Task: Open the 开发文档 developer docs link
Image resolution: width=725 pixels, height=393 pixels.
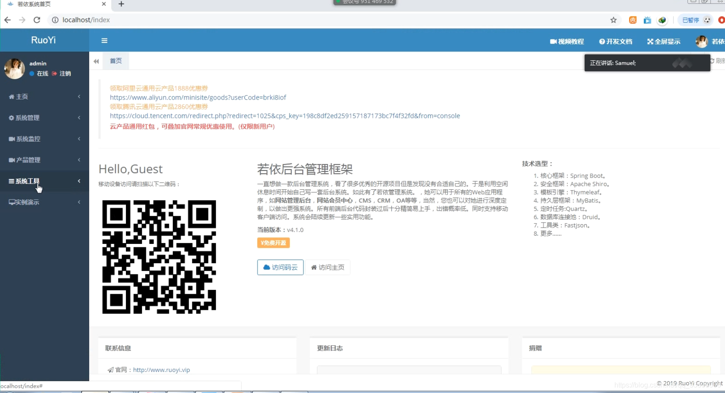Action: click(616, 42)
